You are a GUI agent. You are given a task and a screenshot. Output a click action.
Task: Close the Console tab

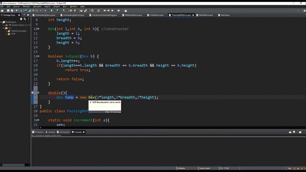pos(84,132)
